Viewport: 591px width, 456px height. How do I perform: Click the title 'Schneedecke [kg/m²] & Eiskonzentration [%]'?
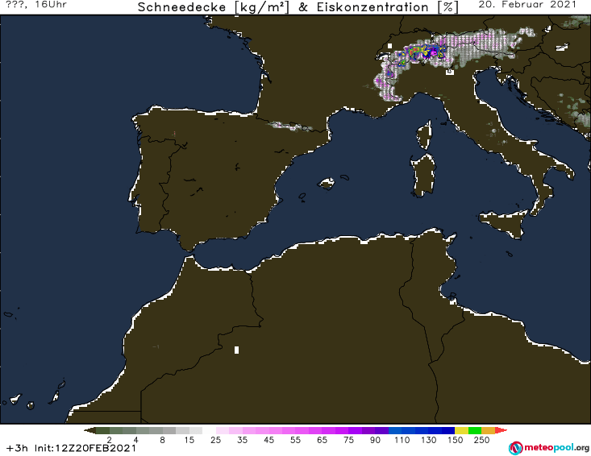(x=298, y=7)
